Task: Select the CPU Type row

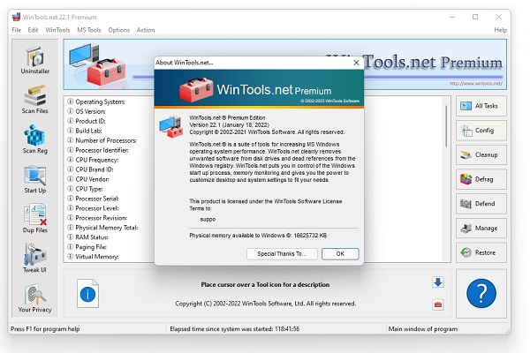Action: click(x=85, y=189)
